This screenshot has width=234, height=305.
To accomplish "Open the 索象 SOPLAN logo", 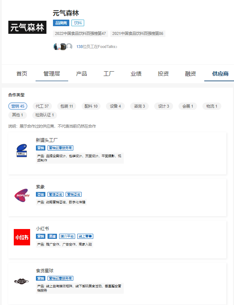I will coord(22,195).
